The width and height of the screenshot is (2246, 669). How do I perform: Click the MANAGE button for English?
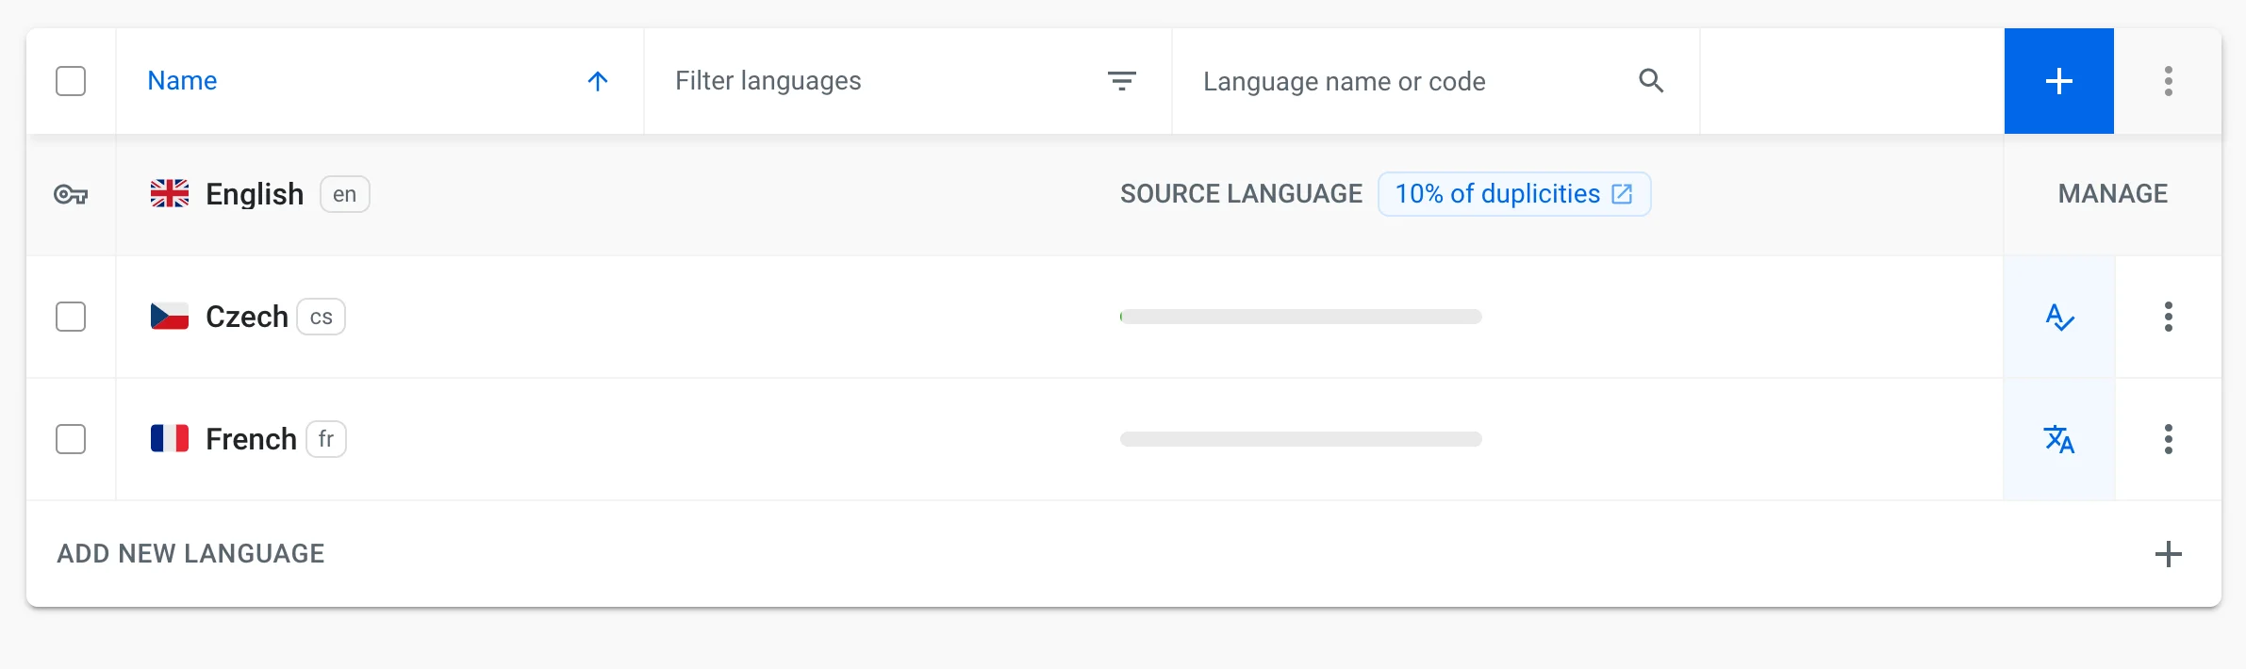pos(2112,194)
